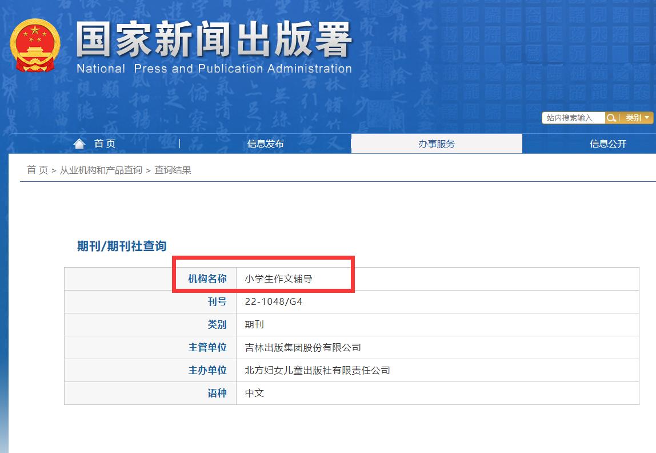
Task: Select the 中文 language value
Action: click(254, 393)
